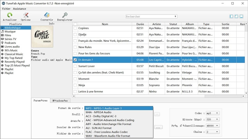Viewport: 248px width, 139px height.
Task: Select Films playlist icon
Action: pyautogui.click(x=2, y=35)
